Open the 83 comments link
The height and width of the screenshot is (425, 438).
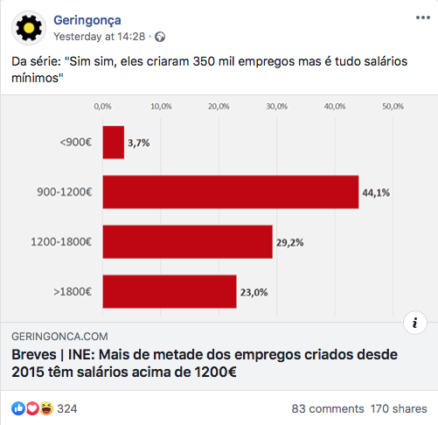(x=328, y=408)
